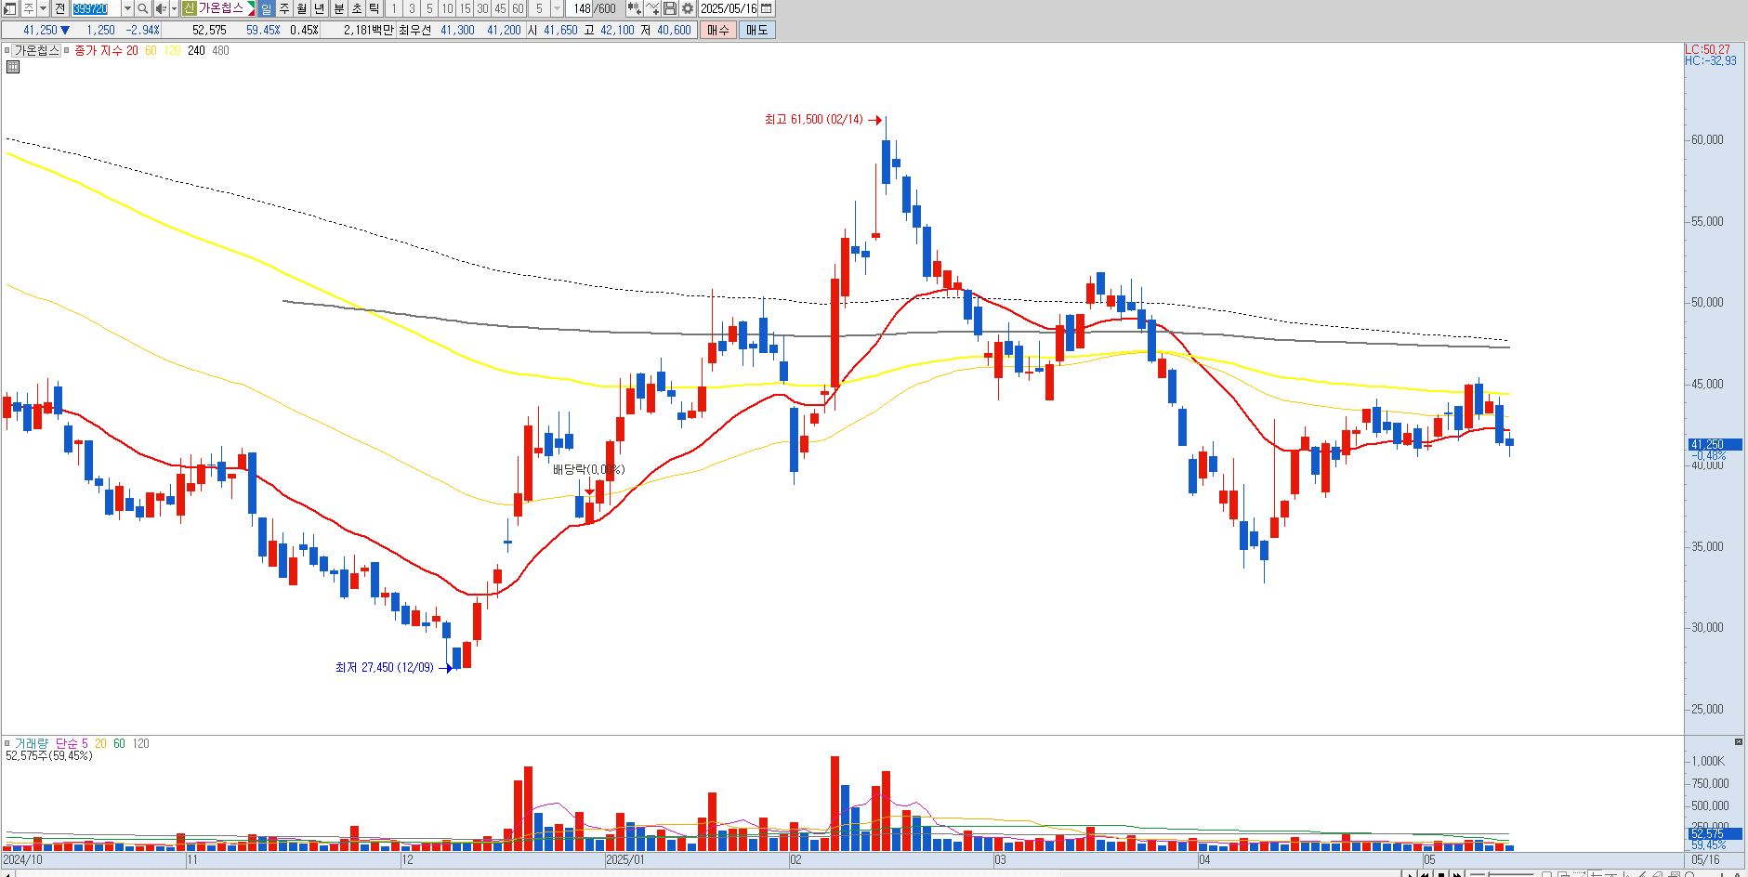Click the small square before 종가 지수 legend
Screen dimensions: 1748x877
(x=67, y=50)
